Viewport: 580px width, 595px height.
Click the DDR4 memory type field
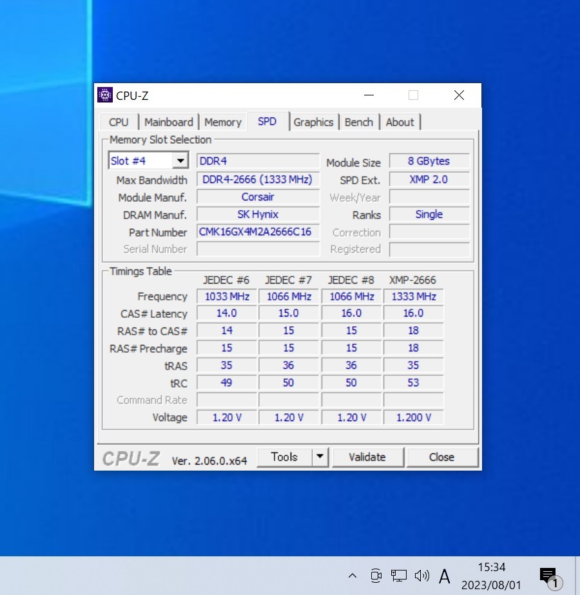[258, 161]
